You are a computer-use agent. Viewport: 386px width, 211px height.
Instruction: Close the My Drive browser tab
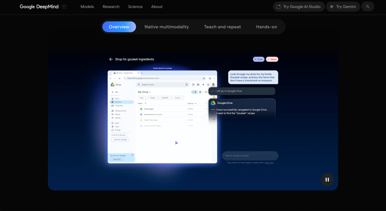pos(138,73)
